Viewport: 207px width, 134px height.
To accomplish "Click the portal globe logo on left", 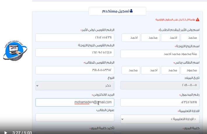I will [15, 50].
